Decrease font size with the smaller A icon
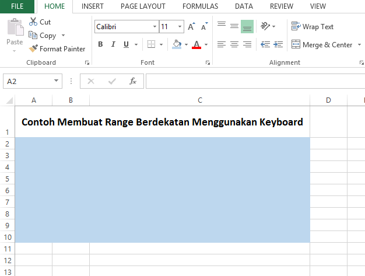 (x=204, y=27)
